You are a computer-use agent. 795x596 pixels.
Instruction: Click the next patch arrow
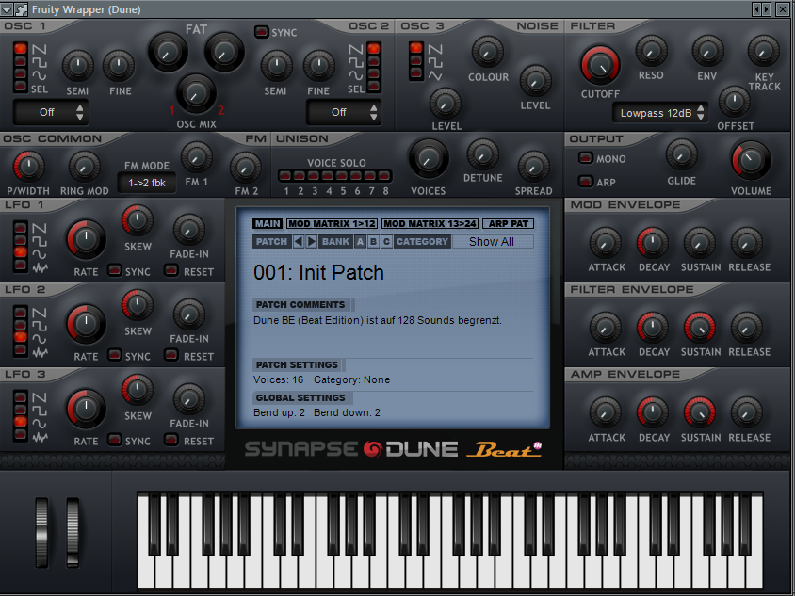coord(312,242)
